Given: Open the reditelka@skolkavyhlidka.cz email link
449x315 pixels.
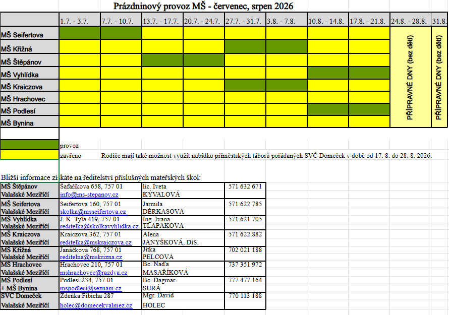Looking at the screenshot, I should (x=99, y=227).
